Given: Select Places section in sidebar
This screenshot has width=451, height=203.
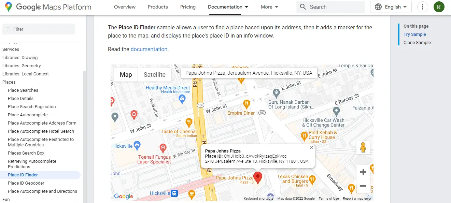Looking at the screenshot, I should coord(9,82).
